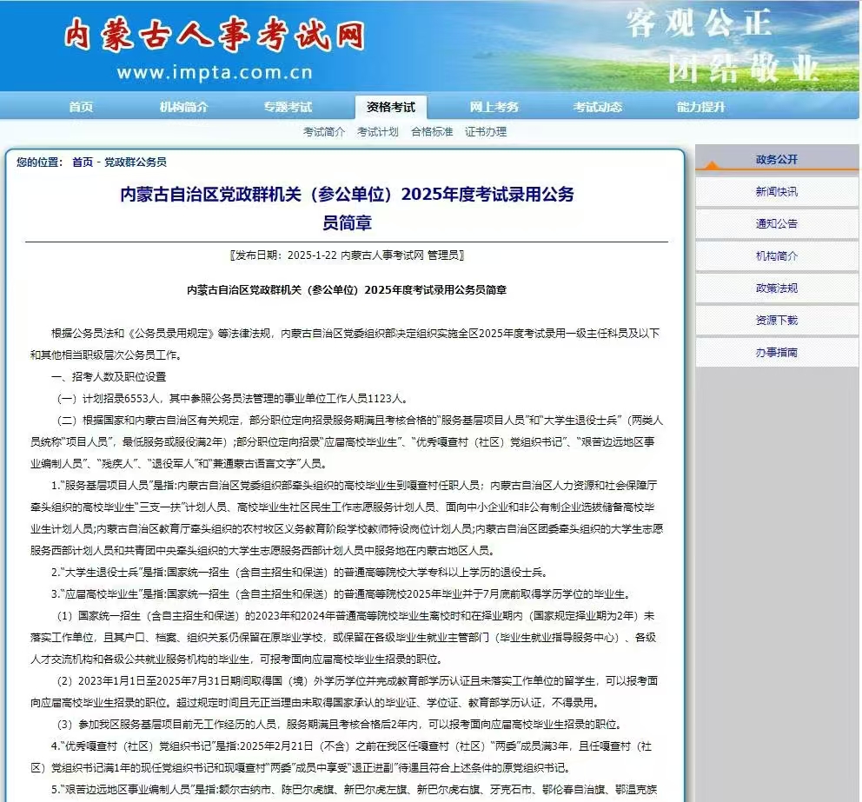This screenshot has width=862, height=802.
Task: Open the 资源下载 sidebar item
Action: tap(776, 320)
